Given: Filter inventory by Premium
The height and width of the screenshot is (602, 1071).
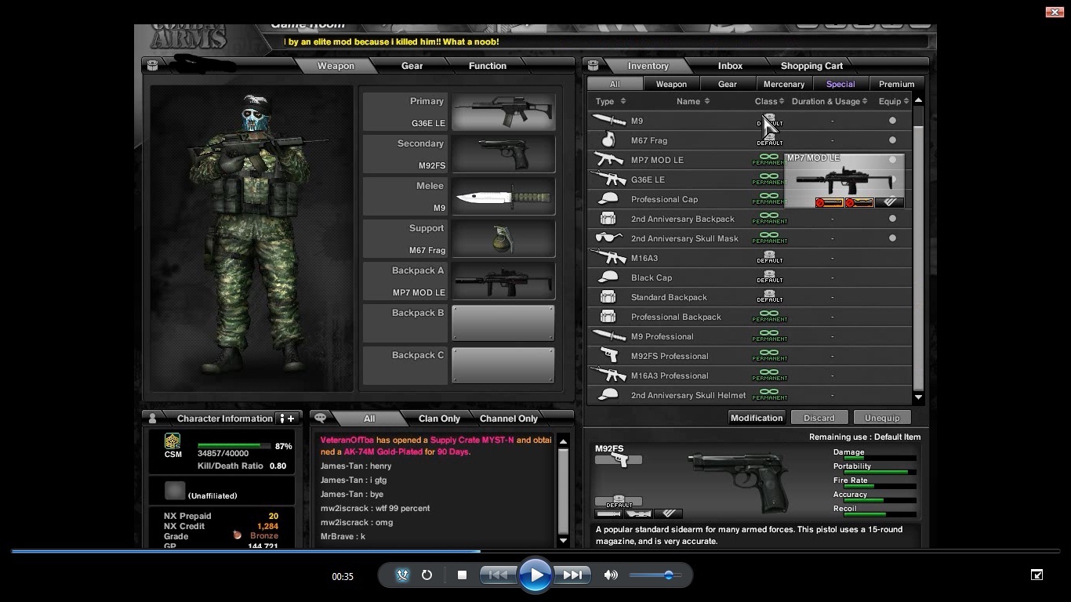Looking at the screenshot, I should [x=896, y=84].
